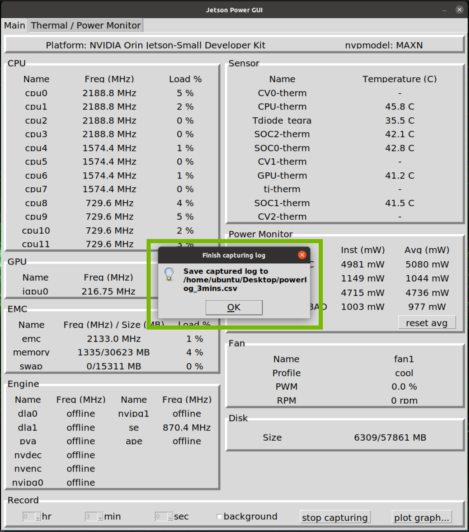Image resolution: width=469 pixels, height=532 pixels.
Task: Select the min input field
Action: [90, 516]
